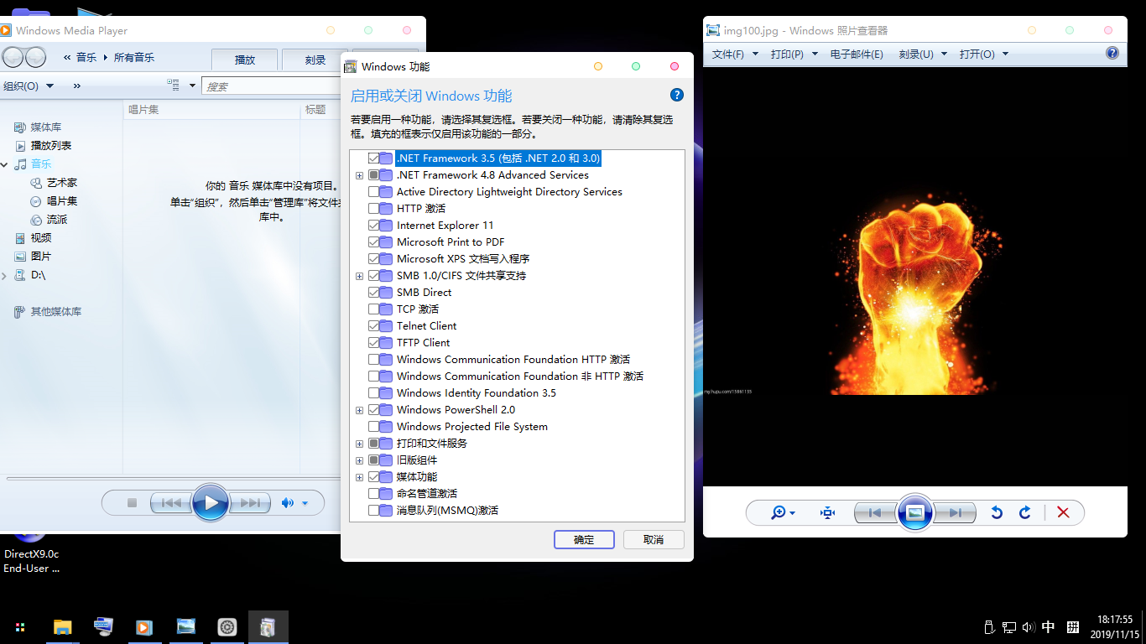The width and height of the screenshot is (1146, 644).
Task: Start slideshow in photo viewer
Action: coord(914,512)
